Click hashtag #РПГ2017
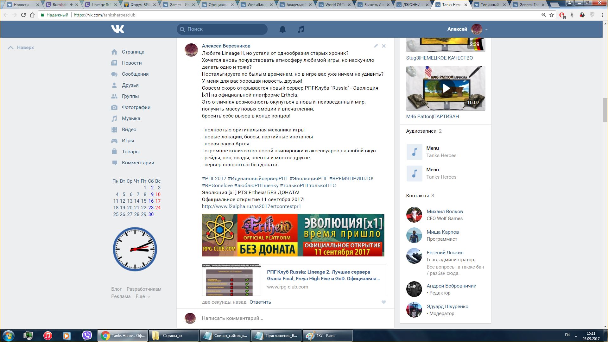608x342 pixels. tap(214, 179)
